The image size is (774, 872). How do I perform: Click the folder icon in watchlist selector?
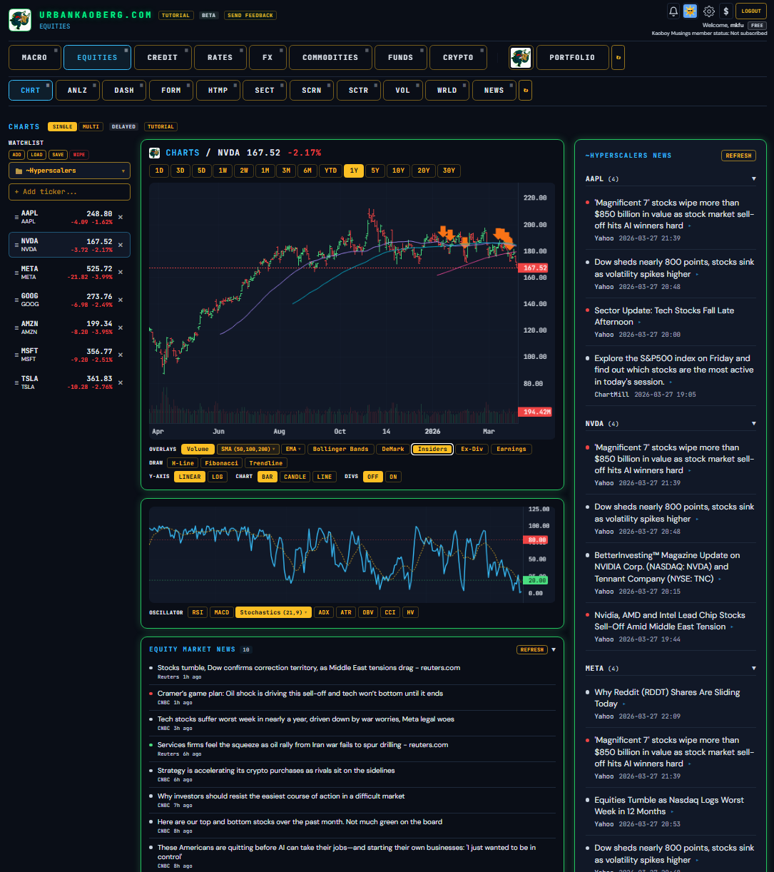point(18,171)
